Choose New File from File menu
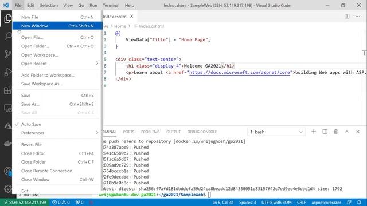The image size is (367, 206). [57, 17]
